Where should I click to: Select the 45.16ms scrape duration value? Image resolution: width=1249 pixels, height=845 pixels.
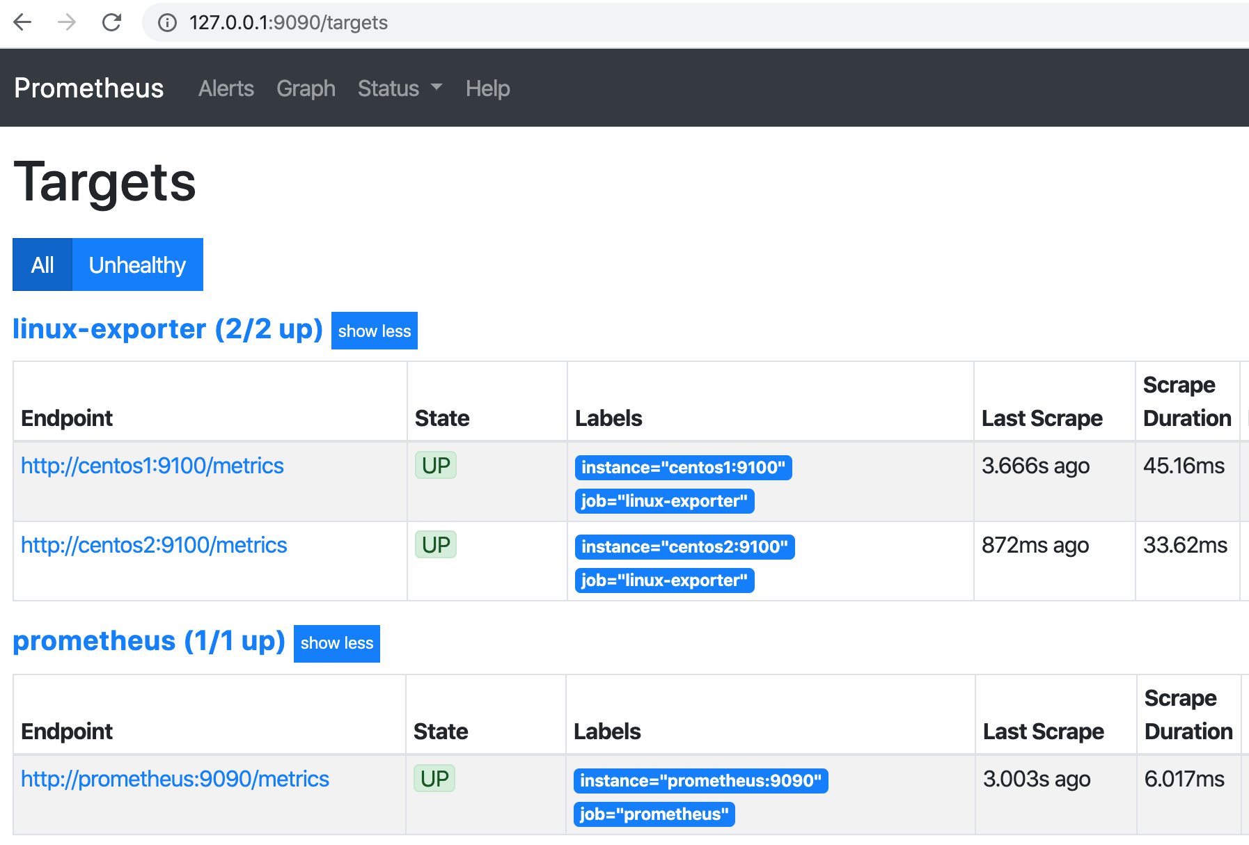1184,466
